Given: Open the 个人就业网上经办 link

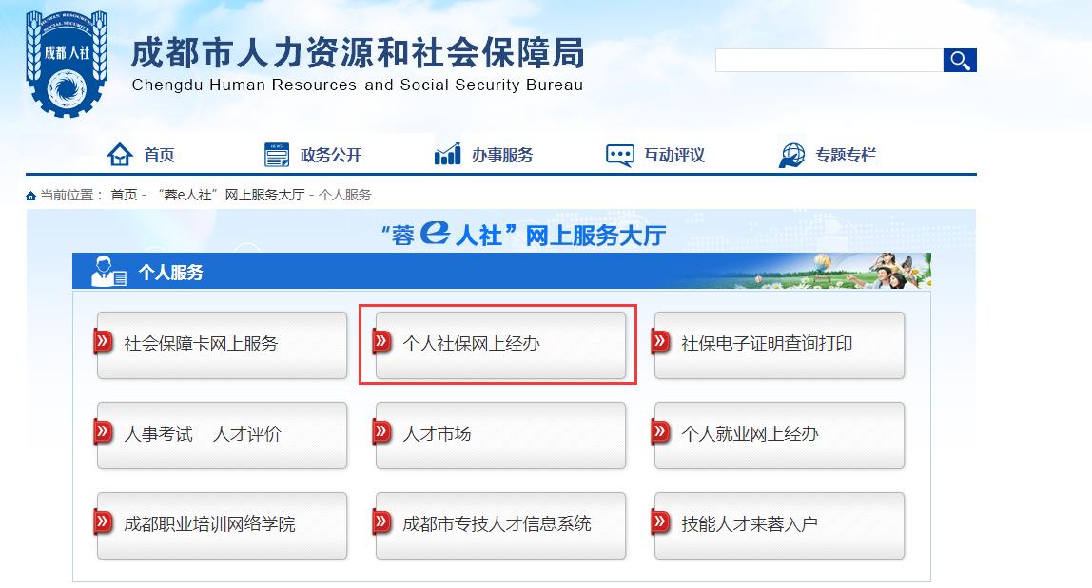Looking at the screenshot, I should 778,435.
